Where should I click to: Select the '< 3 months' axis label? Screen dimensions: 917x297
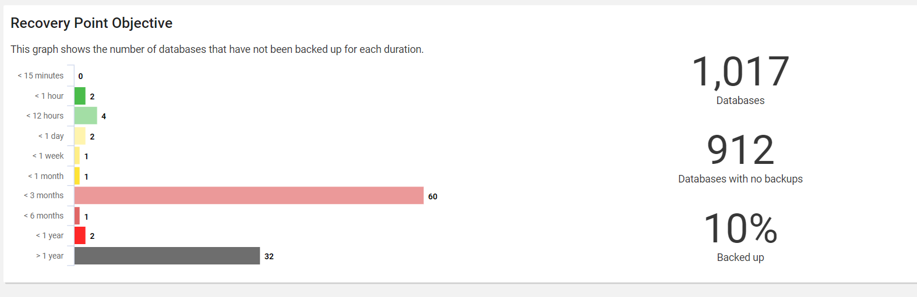tap(44, 195)
